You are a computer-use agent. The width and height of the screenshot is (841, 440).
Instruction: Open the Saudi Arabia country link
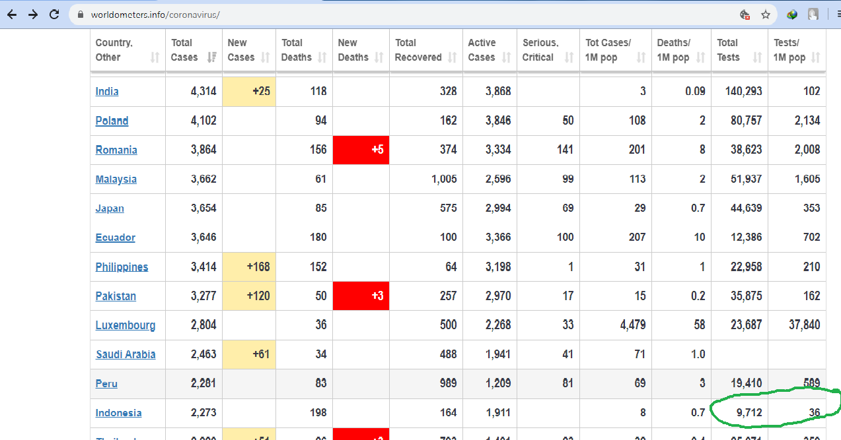click(126, 354)
